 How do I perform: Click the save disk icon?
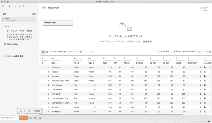(19, 6)
